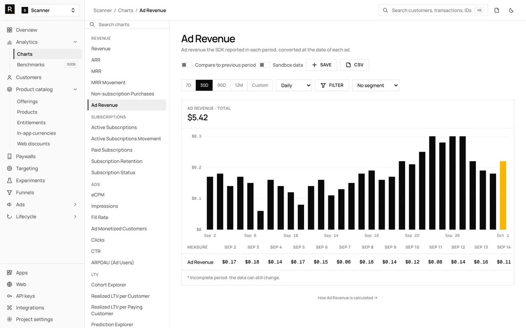Open How Ad Revenue is calculated link
526x328 pixels.
[x=348, y=298]
